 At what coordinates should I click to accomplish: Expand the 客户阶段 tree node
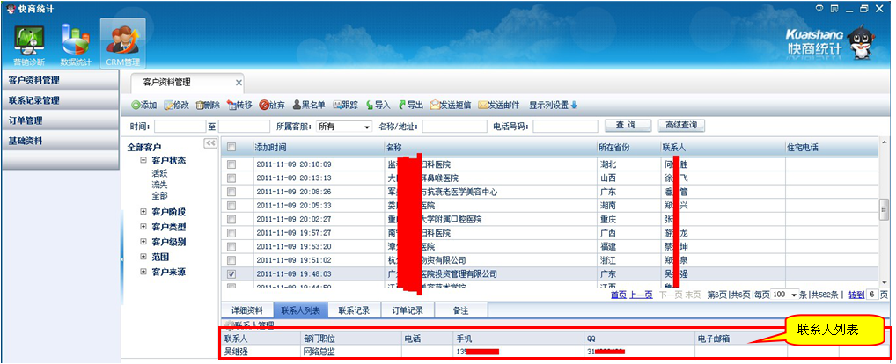click(143, 212)
